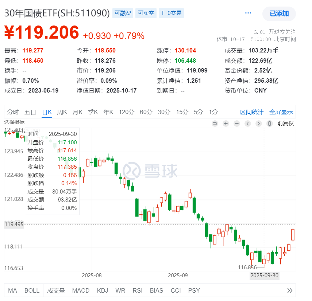Open 全屏显示 fullscreen chart
Viewport: 312px width, 301px height.
[281, 112]
